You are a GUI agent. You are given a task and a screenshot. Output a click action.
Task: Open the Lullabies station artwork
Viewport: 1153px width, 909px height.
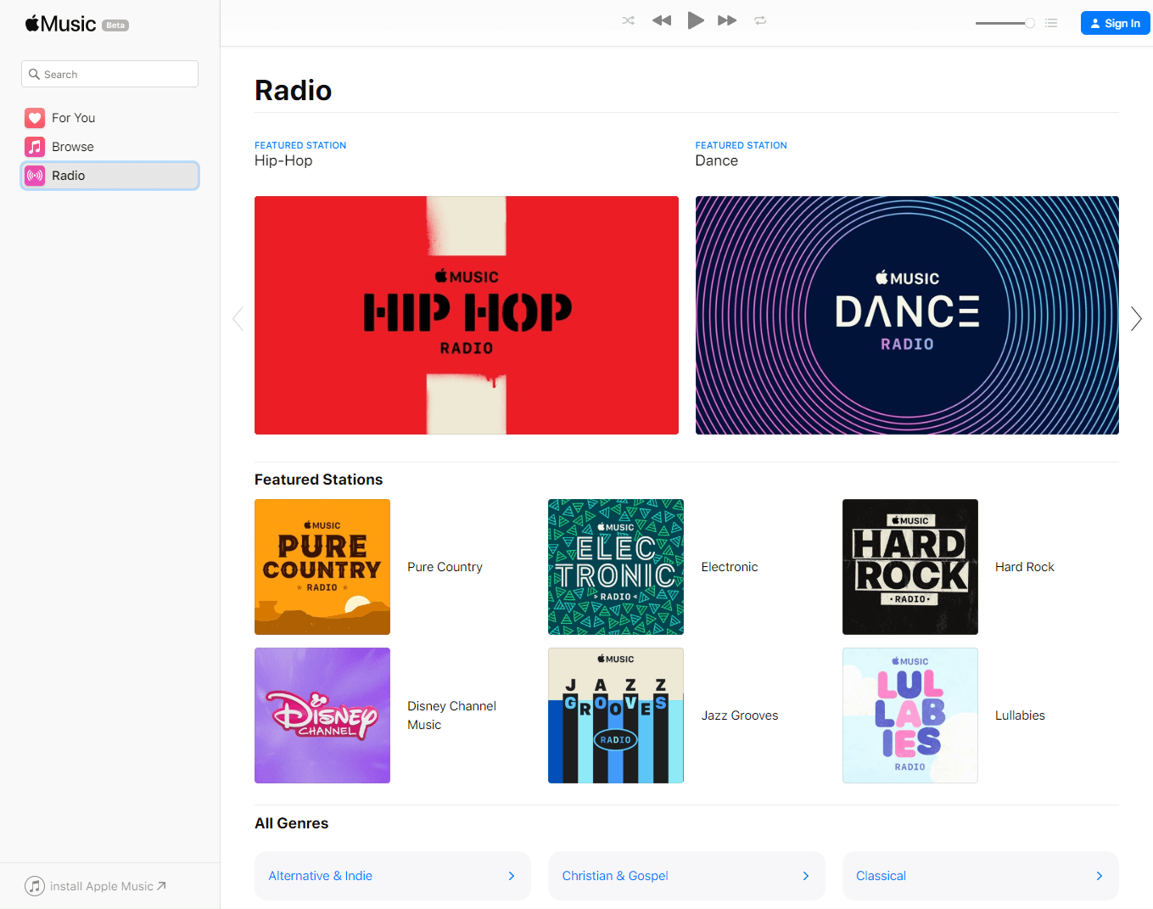910,715
